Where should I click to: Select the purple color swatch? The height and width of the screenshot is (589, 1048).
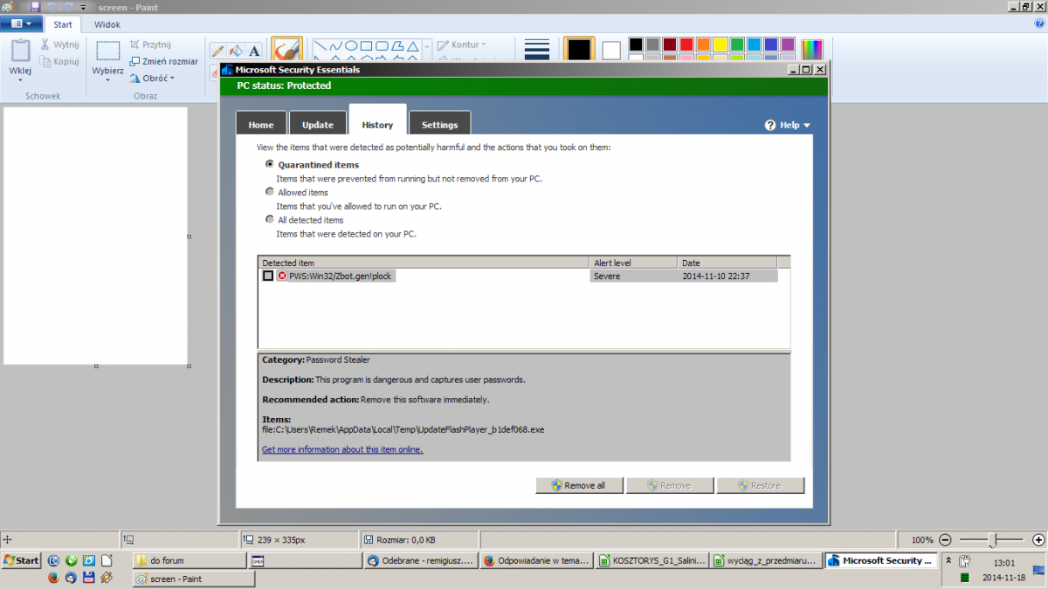pyautogui.click(x=788, y=45)
